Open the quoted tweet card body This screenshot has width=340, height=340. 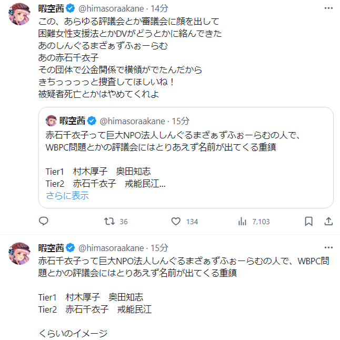coord(185,158)
